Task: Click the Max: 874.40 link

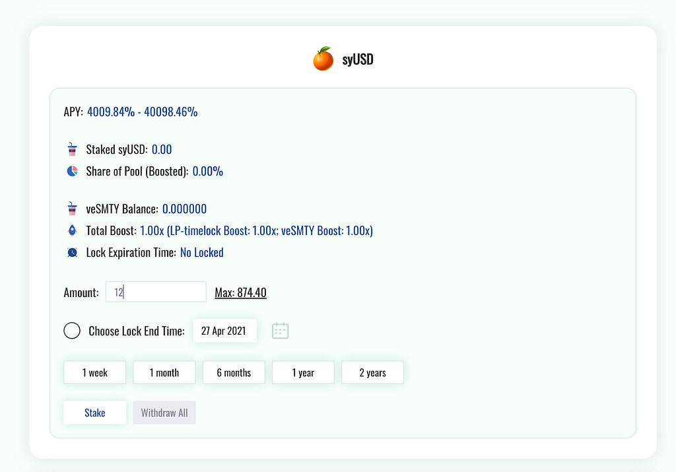Action: (240, 292)
